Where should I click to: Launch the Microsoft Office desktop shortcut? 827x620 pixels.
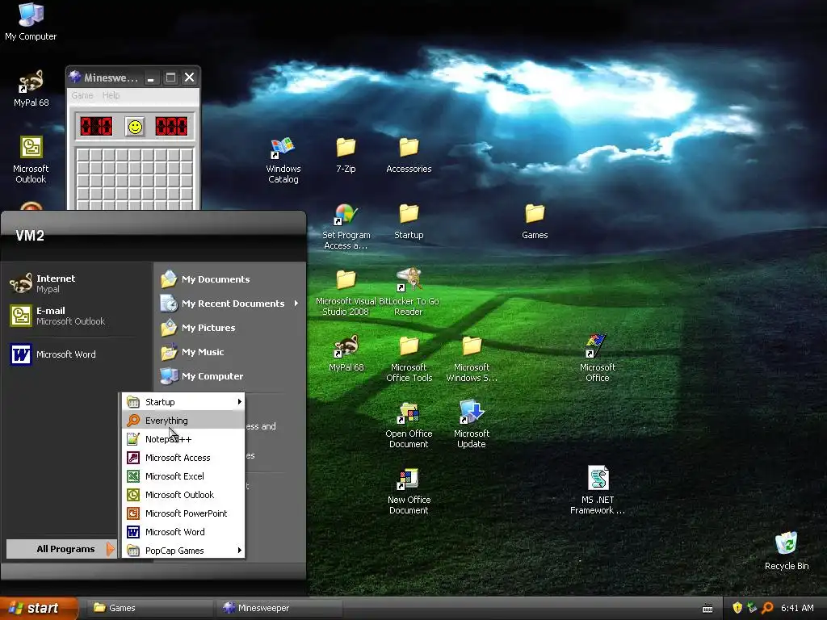click(598, 359)
